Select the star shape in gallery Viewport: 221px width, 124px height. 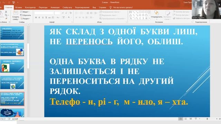(146, 18)
